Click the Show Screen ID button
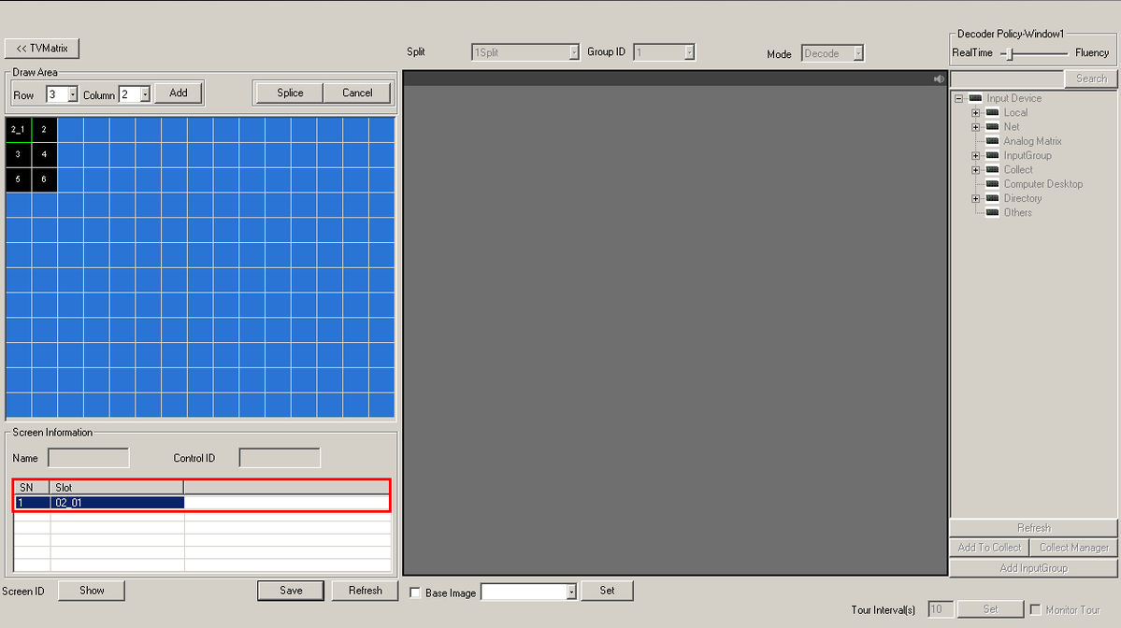This screenshot has width=1121, height=628. click(92, 591)
